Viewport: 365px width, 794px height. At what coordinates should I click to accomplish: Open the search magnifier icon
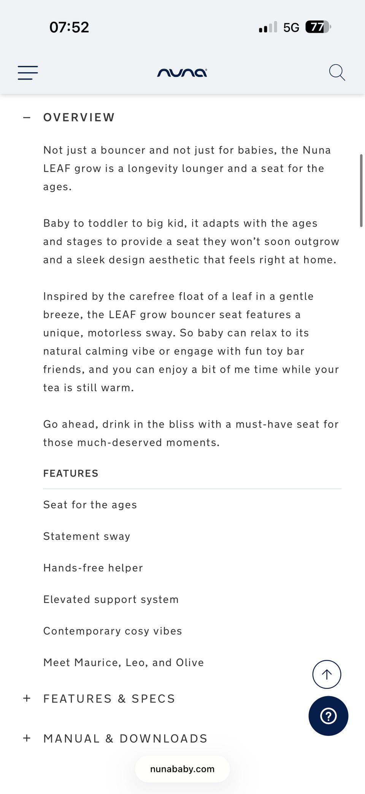337,72
